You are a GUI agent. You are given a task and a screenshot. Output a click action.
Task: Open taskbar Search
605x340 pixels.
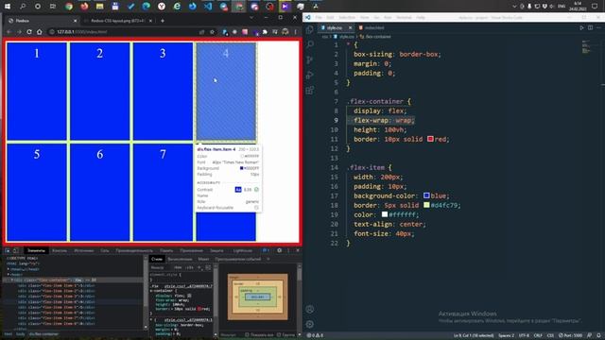coord(23,7)
